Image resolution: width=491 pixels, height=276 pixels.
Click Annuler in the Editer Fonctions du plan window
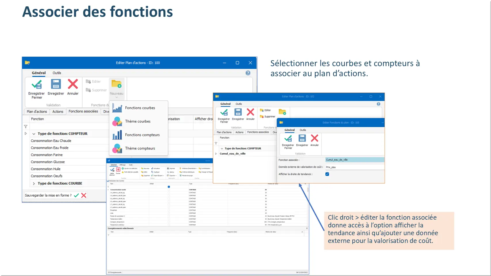point(314,140)
